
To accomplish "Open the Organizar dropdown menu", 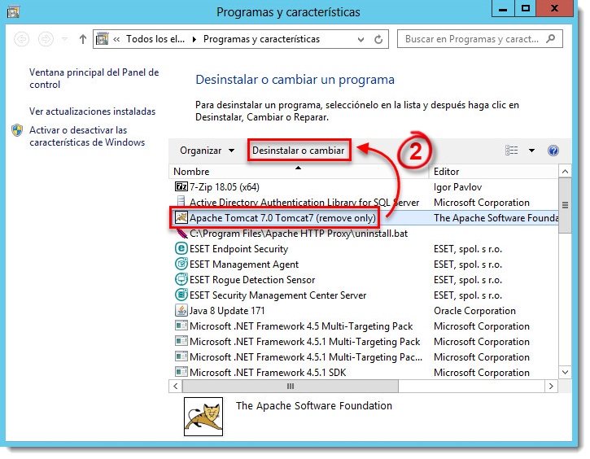I will pos(207,151).
